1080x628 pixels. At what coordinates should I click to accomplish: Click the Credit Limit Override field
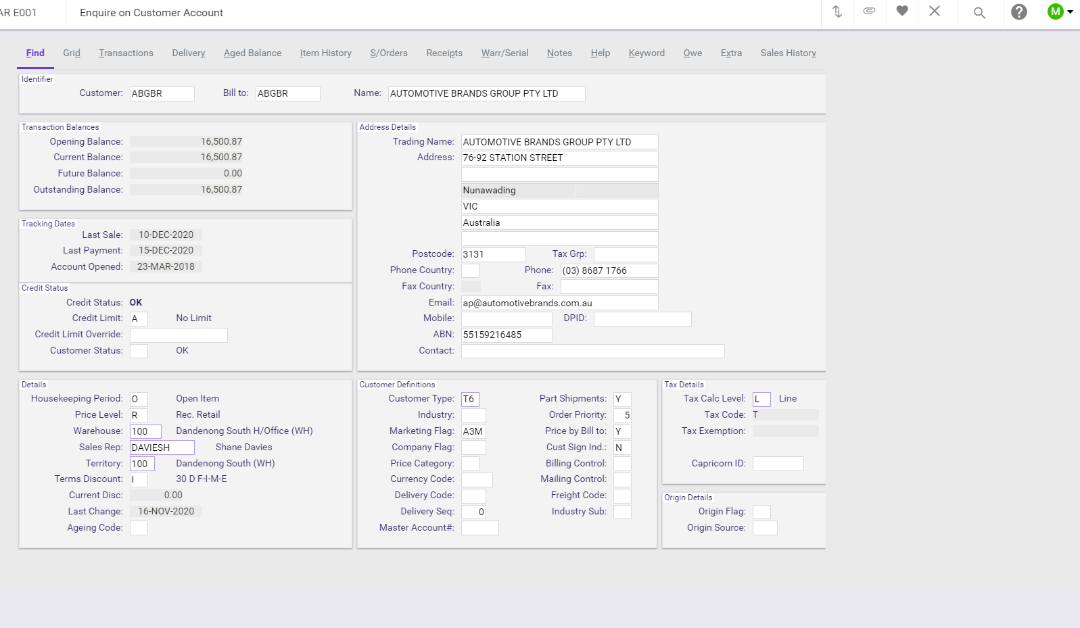click(179, 335)
